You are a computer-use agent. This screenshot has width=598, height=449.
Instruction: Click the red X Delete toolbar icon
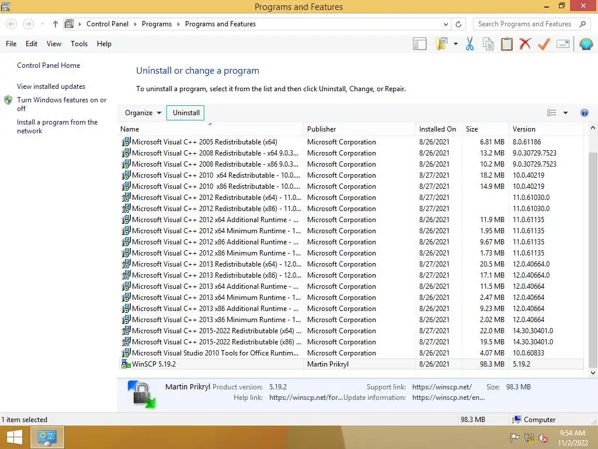coord(525,44)
